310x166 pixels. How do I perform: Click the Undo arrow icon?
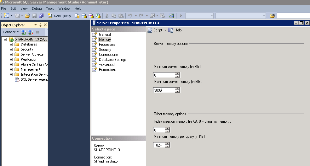click(130, 16)
